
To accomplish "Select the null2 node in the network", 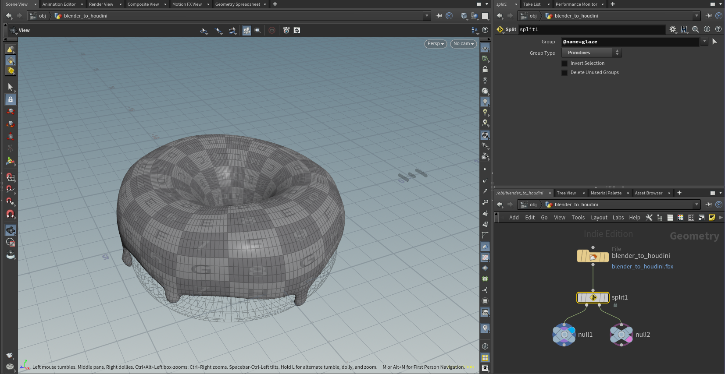I will coord(621,335).
